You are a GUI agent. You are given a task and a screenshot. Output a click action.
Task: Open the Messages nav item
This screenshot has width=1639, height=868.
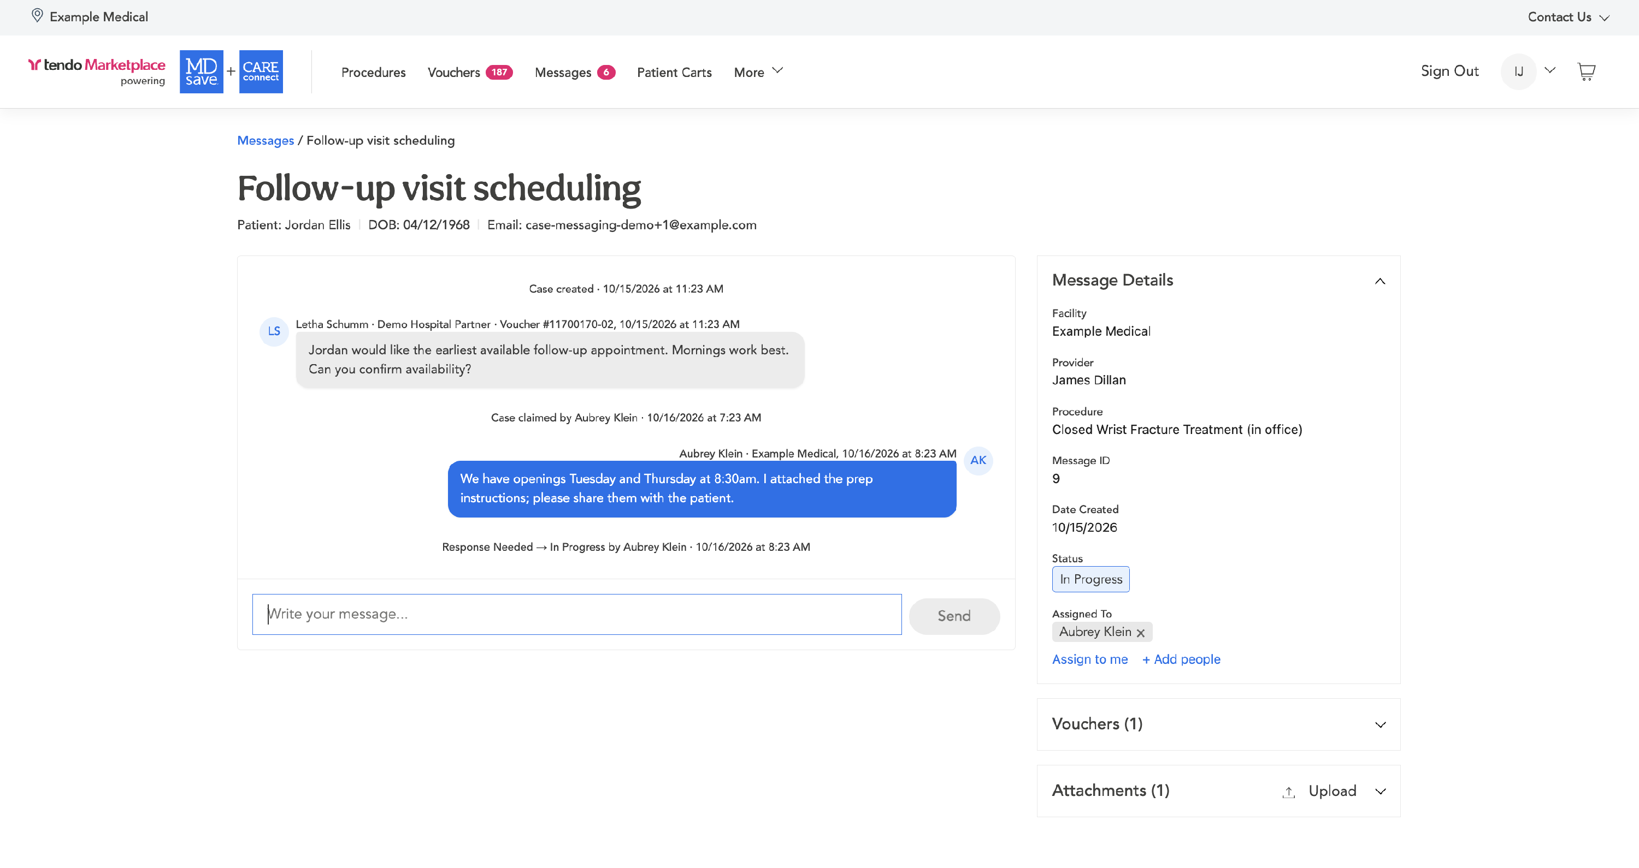563,73
